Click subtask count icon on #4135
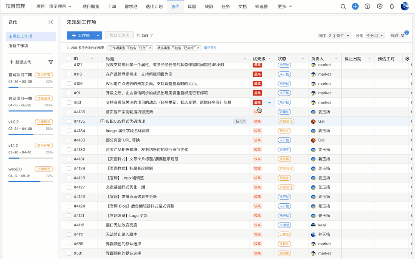The height and width of the screenshot is (259, 415). (240, 121)
